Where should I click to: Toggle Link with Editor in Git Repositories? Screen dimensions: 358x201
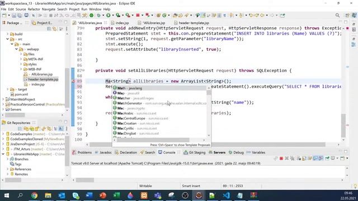pos(49,129)
